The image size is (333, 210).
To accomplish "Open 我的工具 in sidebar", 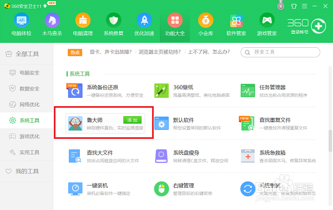I will point(27,171).
